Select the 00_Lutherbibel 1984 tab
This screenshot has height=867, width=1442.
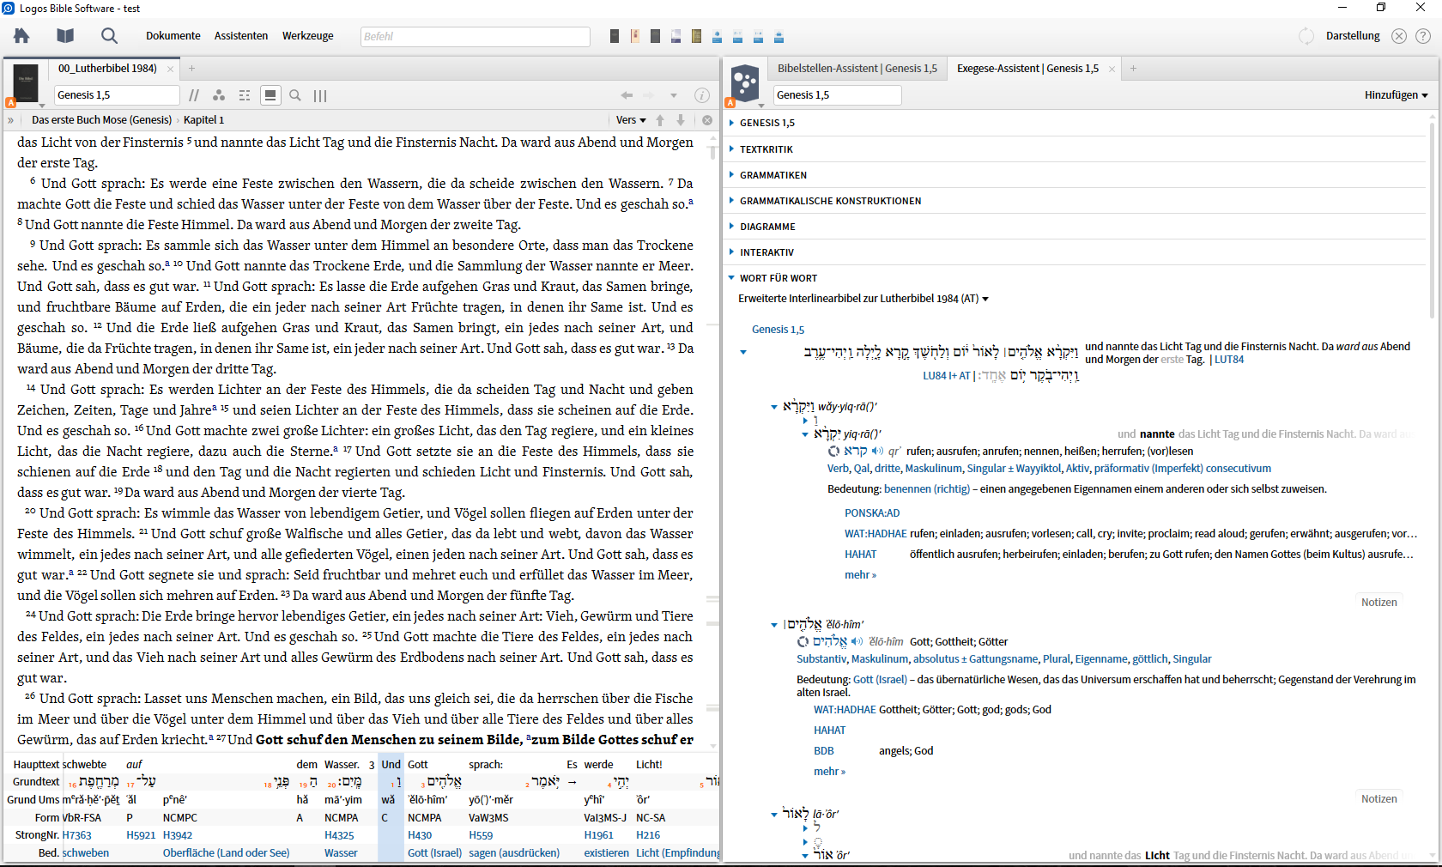pyautogui.click(x=107, y=69)
